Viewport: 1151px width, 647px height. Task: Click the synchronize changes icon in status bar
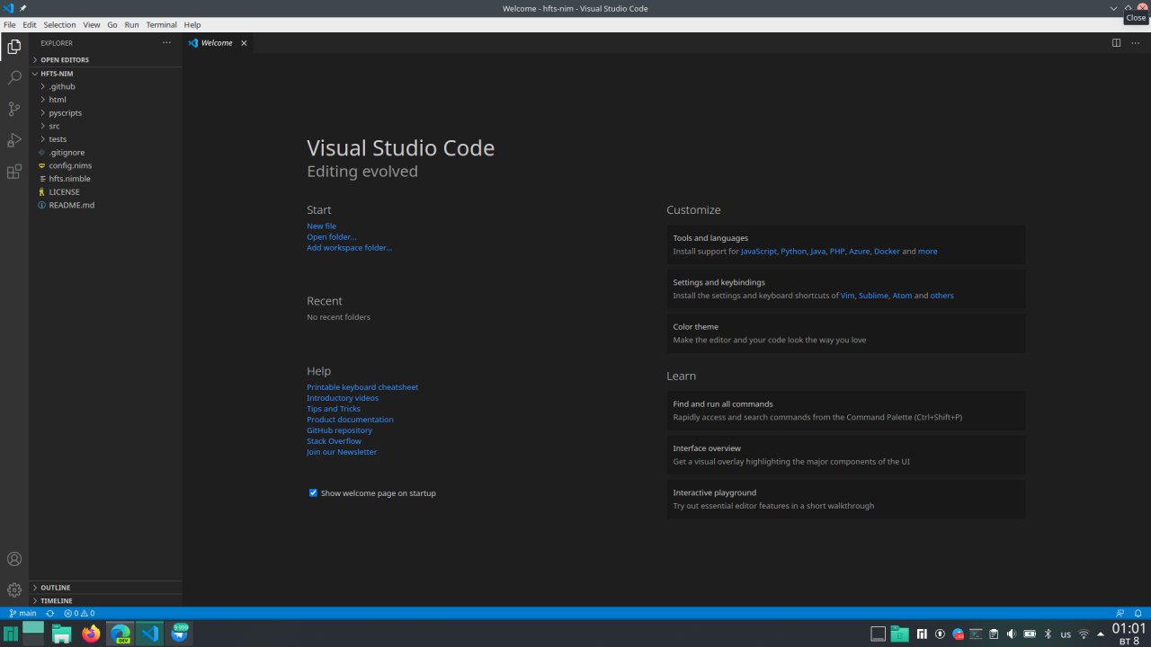[50, 613]
